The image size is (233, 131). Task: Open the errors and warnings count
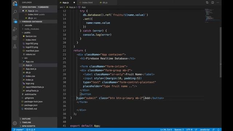31,130
